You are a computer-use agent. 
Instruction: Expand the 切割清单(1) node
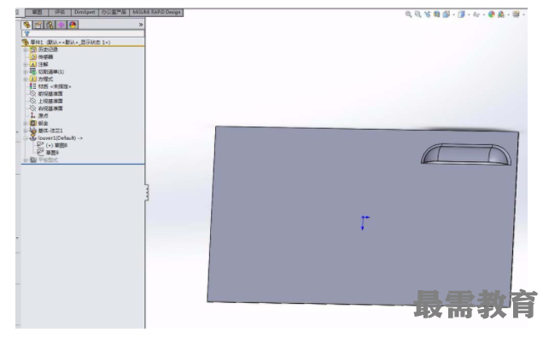[x=26, y=72]
